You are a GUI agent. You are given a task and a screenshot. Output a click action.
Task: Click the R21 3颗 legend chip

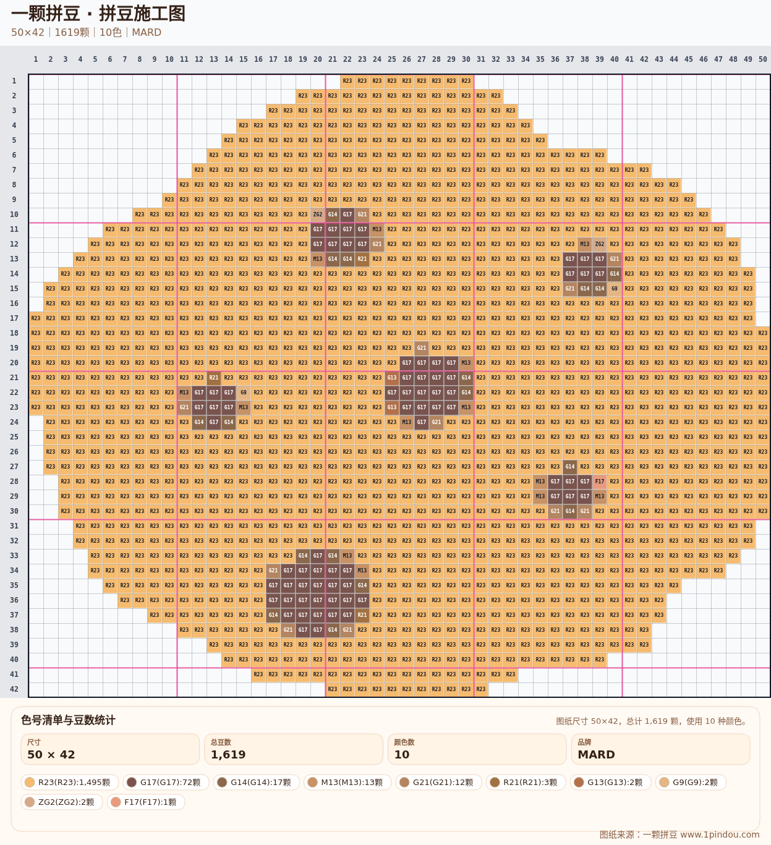tap(526, 782)
